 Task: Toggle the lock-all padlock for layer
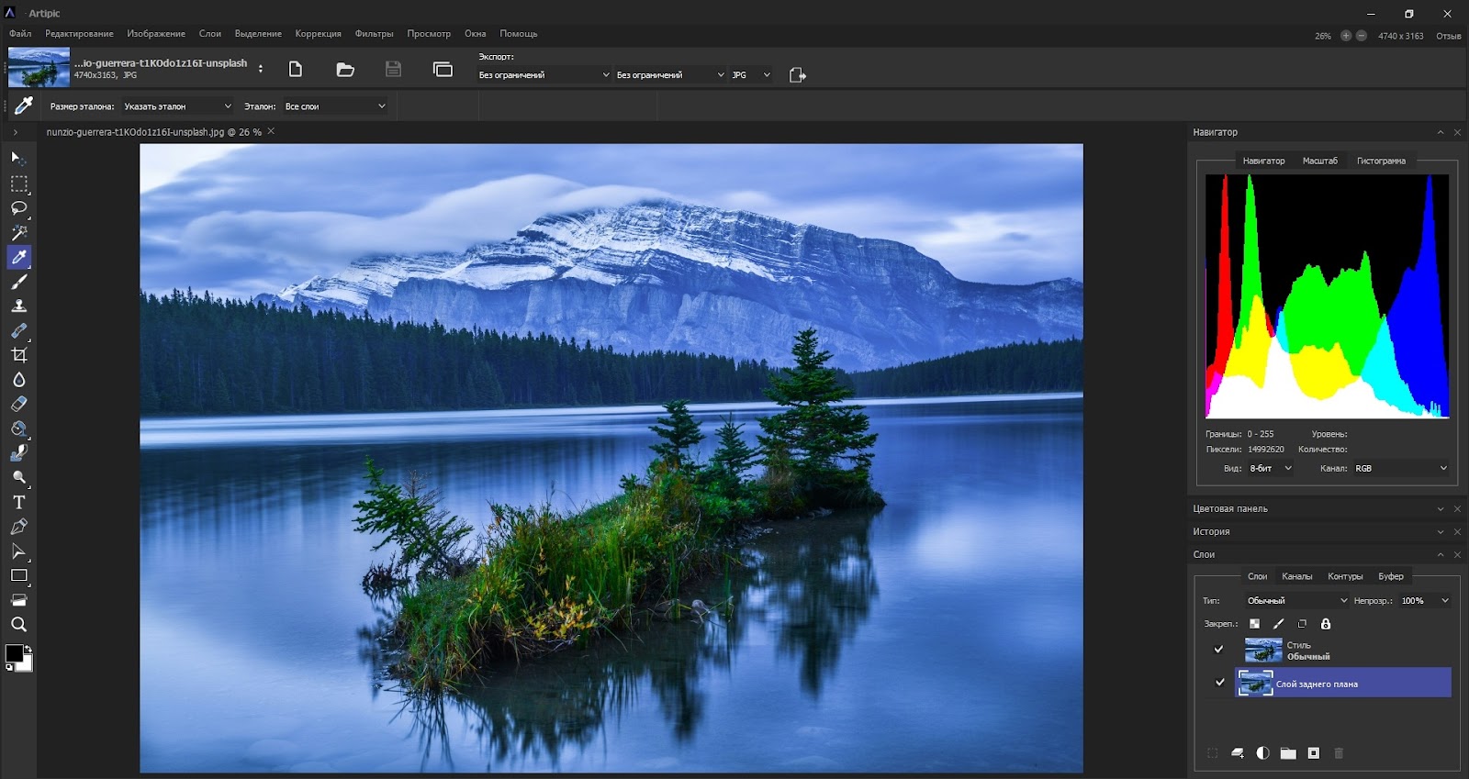(1325, 624)
